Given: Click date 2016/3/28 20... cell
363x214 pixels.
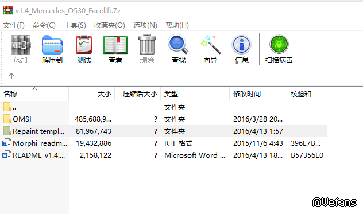Looking at the screenshot, I should point(258,119).
